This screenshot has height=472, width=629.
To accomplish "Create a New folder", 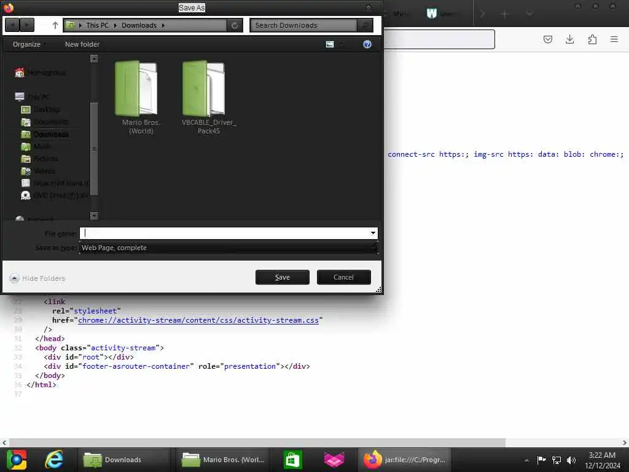I will click(82, 44).
